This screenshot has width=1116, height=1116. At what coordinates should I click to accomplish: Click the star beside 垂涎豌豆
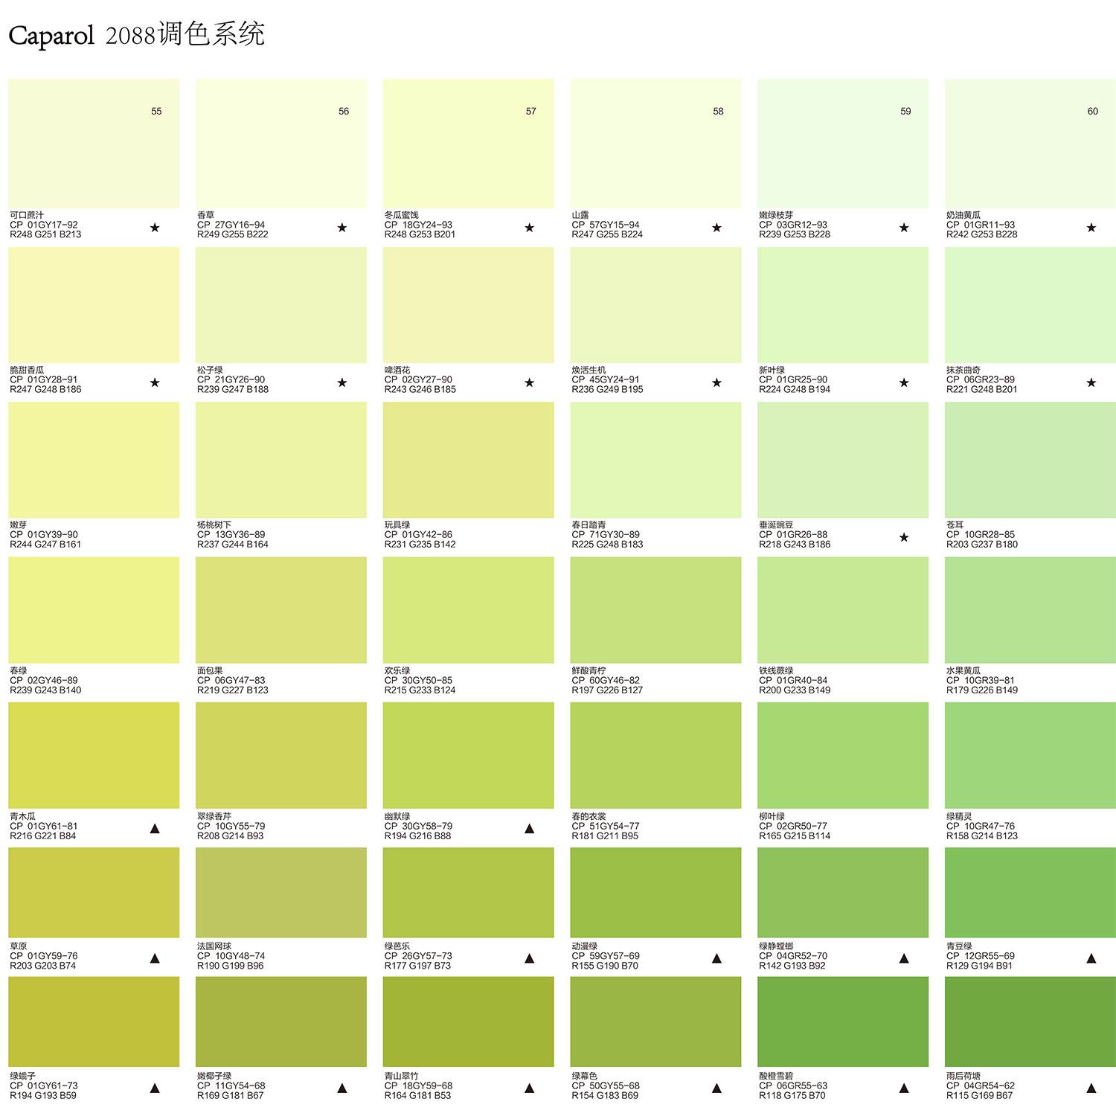pyautogui.click(x=904, y=537)
